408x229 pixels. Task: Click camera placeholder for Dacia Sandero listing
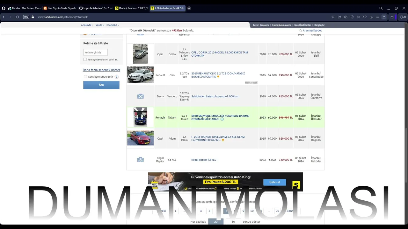point(140,96)
